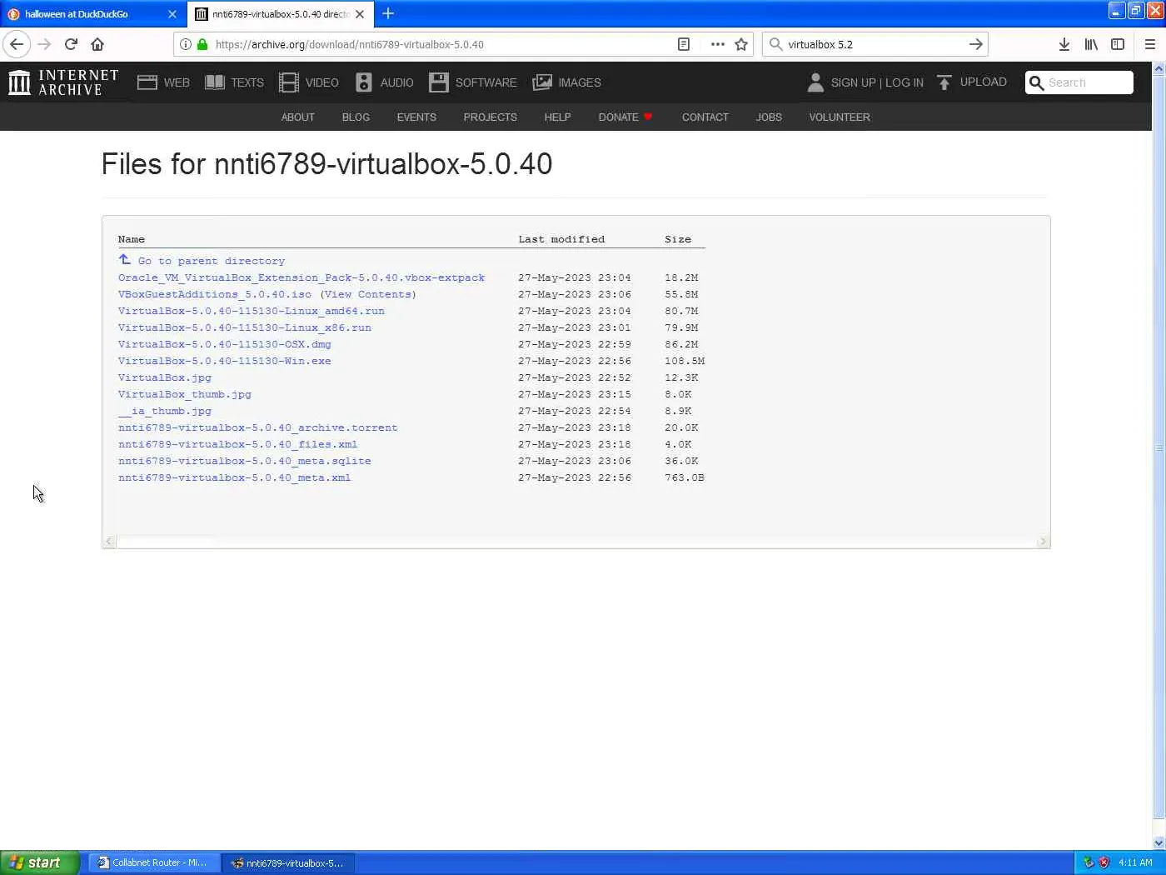Open the Images section icon

click(x=542, y=82)
